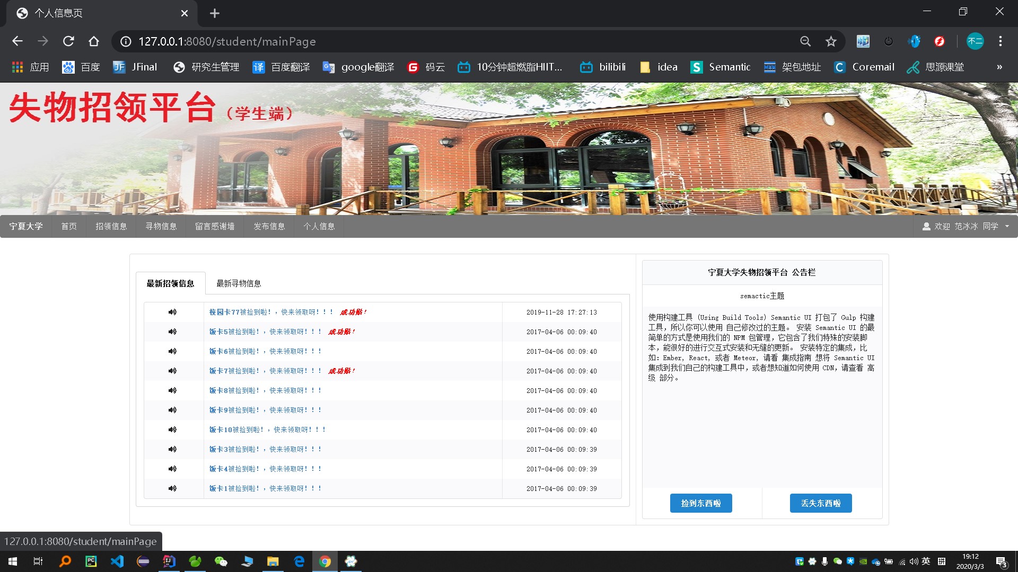Click the 丢失东西啦 button
1018x572 pixels.
pyautogui.click(x=820, y=503)
